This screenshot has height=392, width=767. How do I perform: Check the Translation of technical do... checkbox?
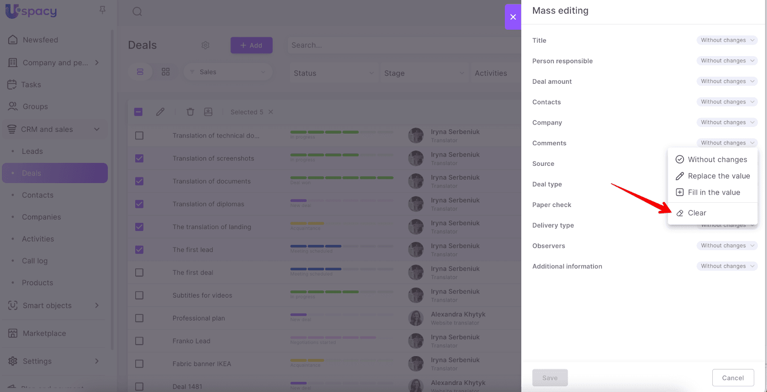pyautogui.click(x=139, y=136)
